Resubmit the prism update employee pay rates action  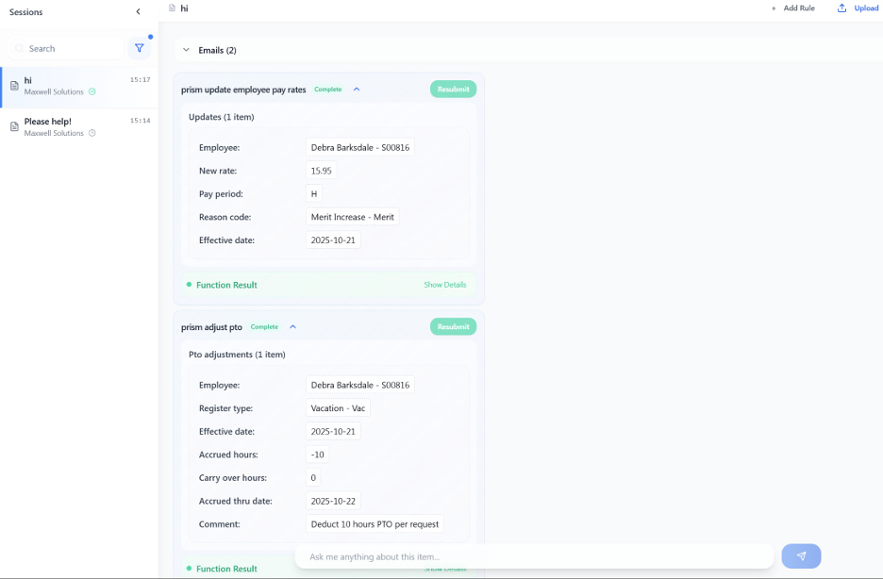click(x=453, y=89)
